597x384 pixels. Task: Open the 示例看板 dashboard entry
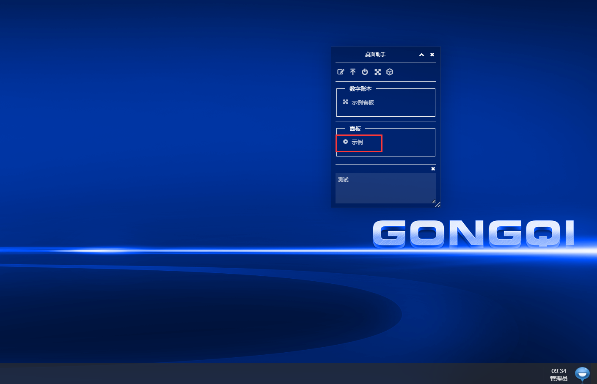click(x=363, y=102)
